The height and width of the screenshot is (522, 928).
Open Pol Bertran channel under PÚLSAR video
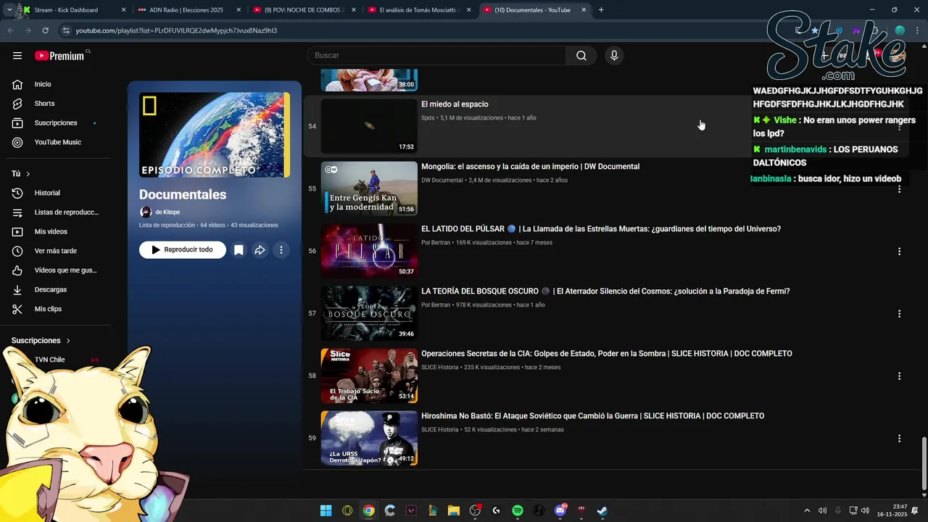[436, 243]
